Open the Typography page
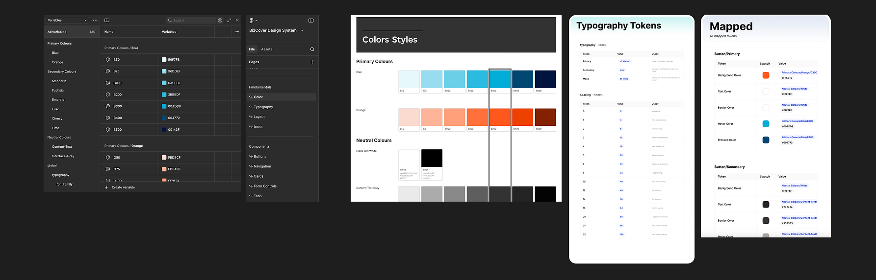 pyautogui.click(x=263, y=107)
